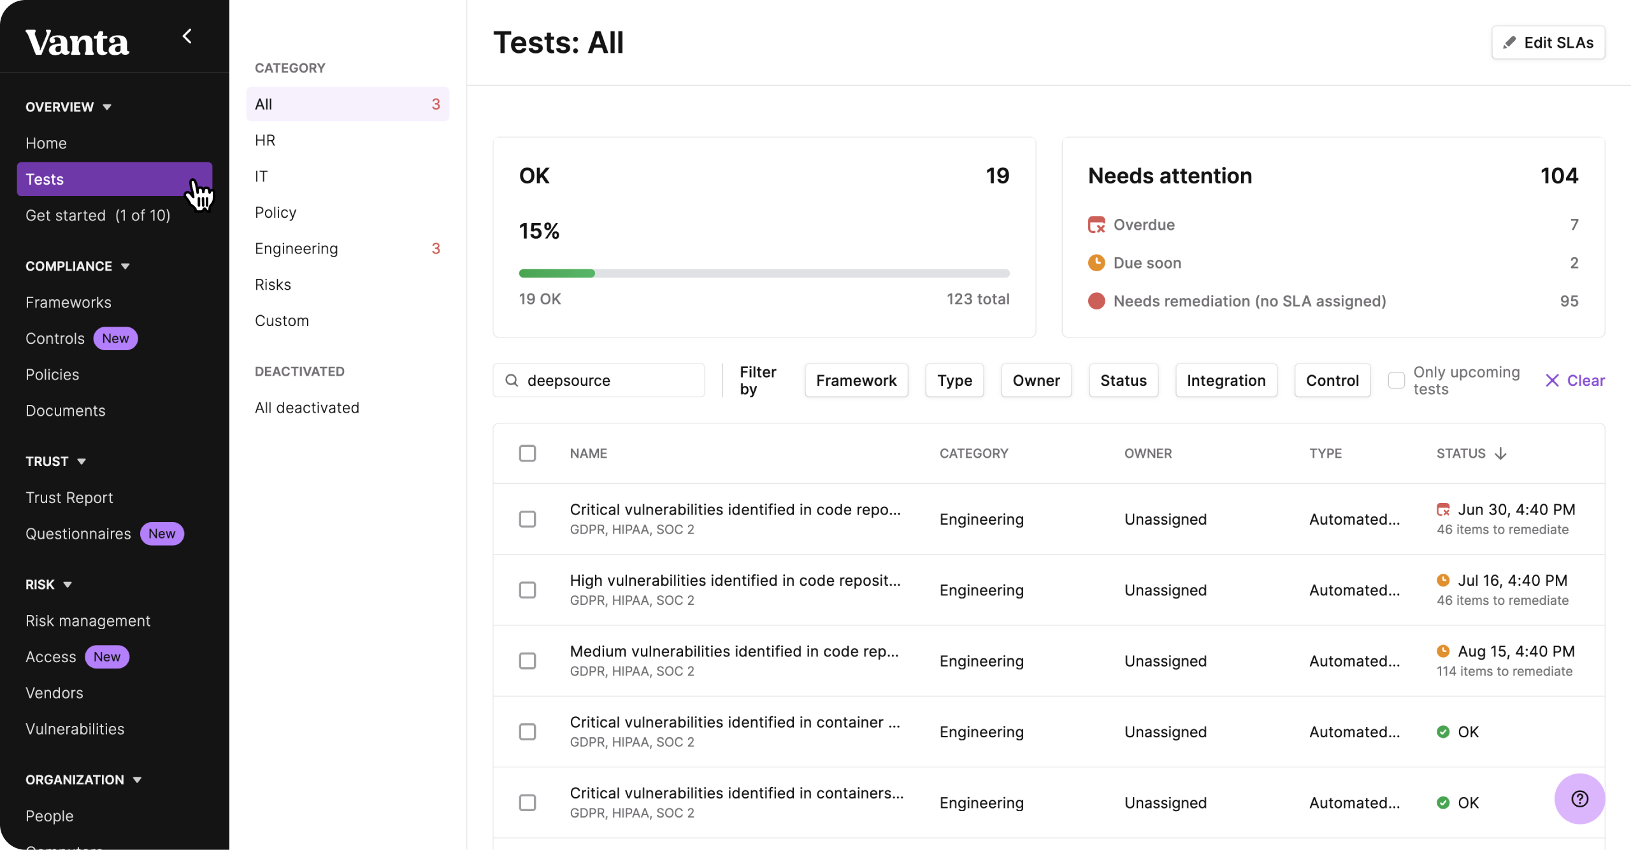Click the Edit SLAs button
Screen dimensions: 1631x850
click(x=1548, y=43)
